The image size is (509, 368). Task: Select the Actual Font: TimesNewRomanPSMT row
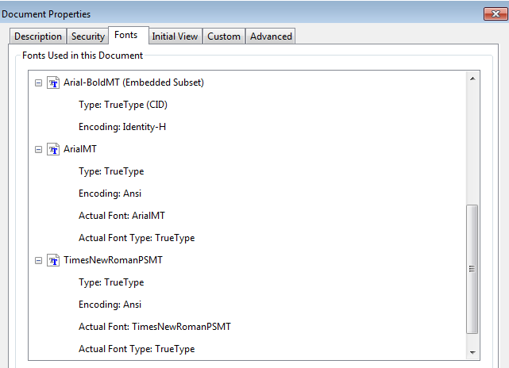155,327
